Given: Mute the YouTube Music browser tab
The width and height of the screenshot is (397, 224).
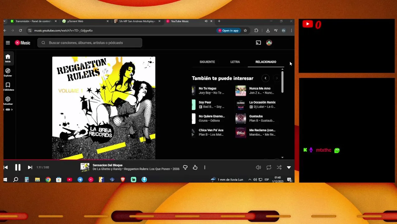Looking at the screenshot, I should [206, 21].
